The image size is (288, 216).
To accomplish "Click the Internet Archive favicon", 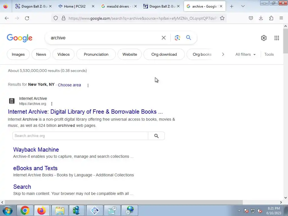I will tap(12, 101).
